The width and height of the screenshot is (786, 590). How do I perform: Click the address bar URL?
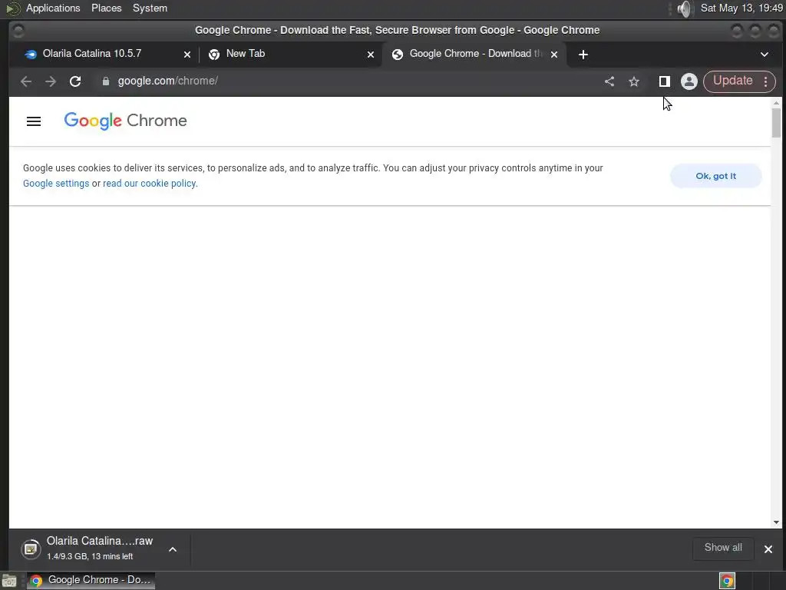click(x=167, y=81)
